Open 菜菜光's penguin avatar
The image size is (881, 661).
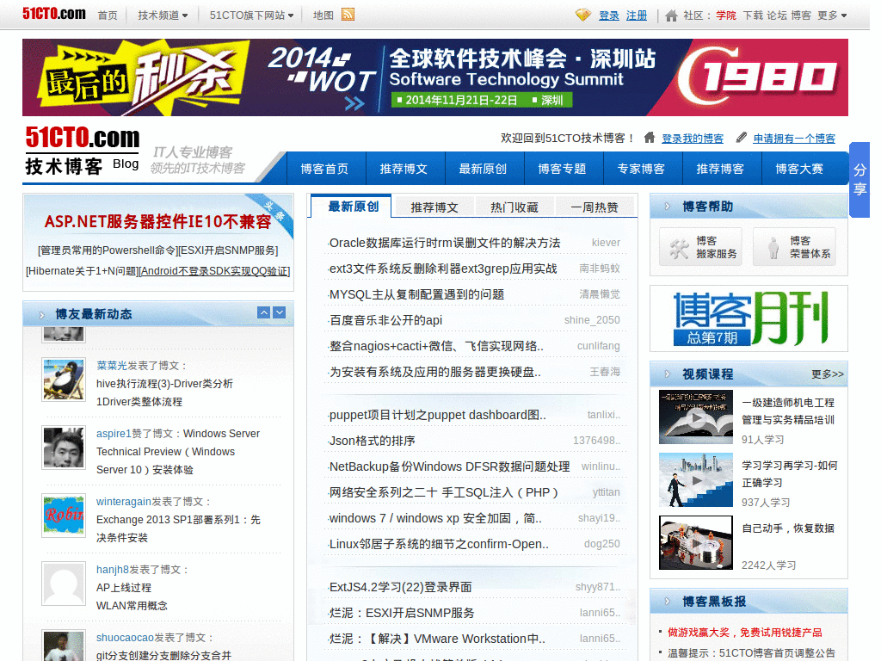64,380
